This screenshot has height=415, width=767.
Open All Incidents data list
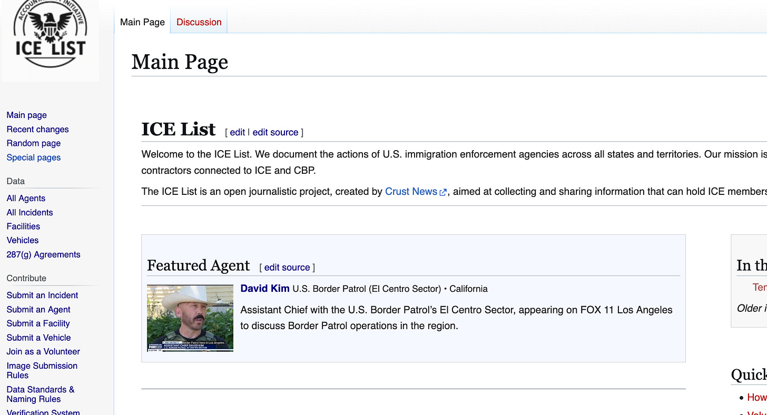(x=29, y=213)
